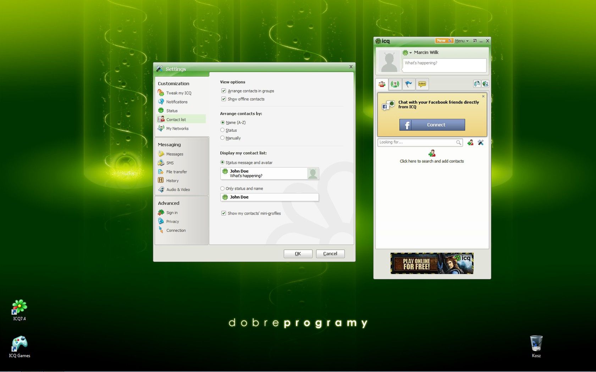Open the History settings page
Image resolution: width=596 pixels, height=372 pixels.
172,181
